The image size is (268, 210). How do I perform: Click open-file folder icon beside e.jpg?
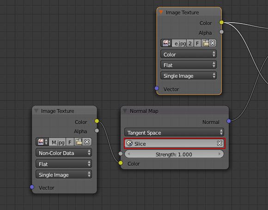[205, 43]
